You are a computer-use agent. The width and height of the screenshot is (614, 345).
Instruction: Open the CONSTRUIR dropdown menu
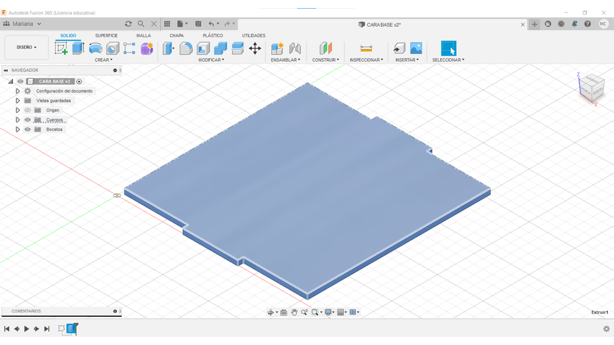[x=326, y=60]
